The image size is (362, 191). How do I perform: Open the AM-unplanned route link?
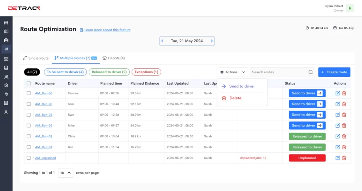(x=46, y=158)
